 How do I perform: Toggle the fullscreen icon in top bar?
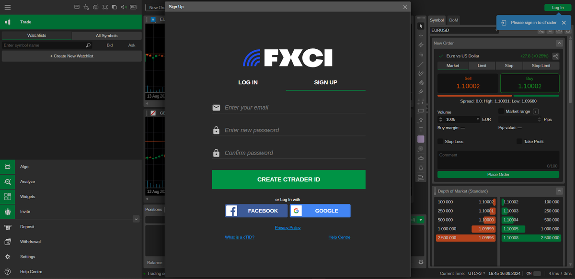click(105, 7)
